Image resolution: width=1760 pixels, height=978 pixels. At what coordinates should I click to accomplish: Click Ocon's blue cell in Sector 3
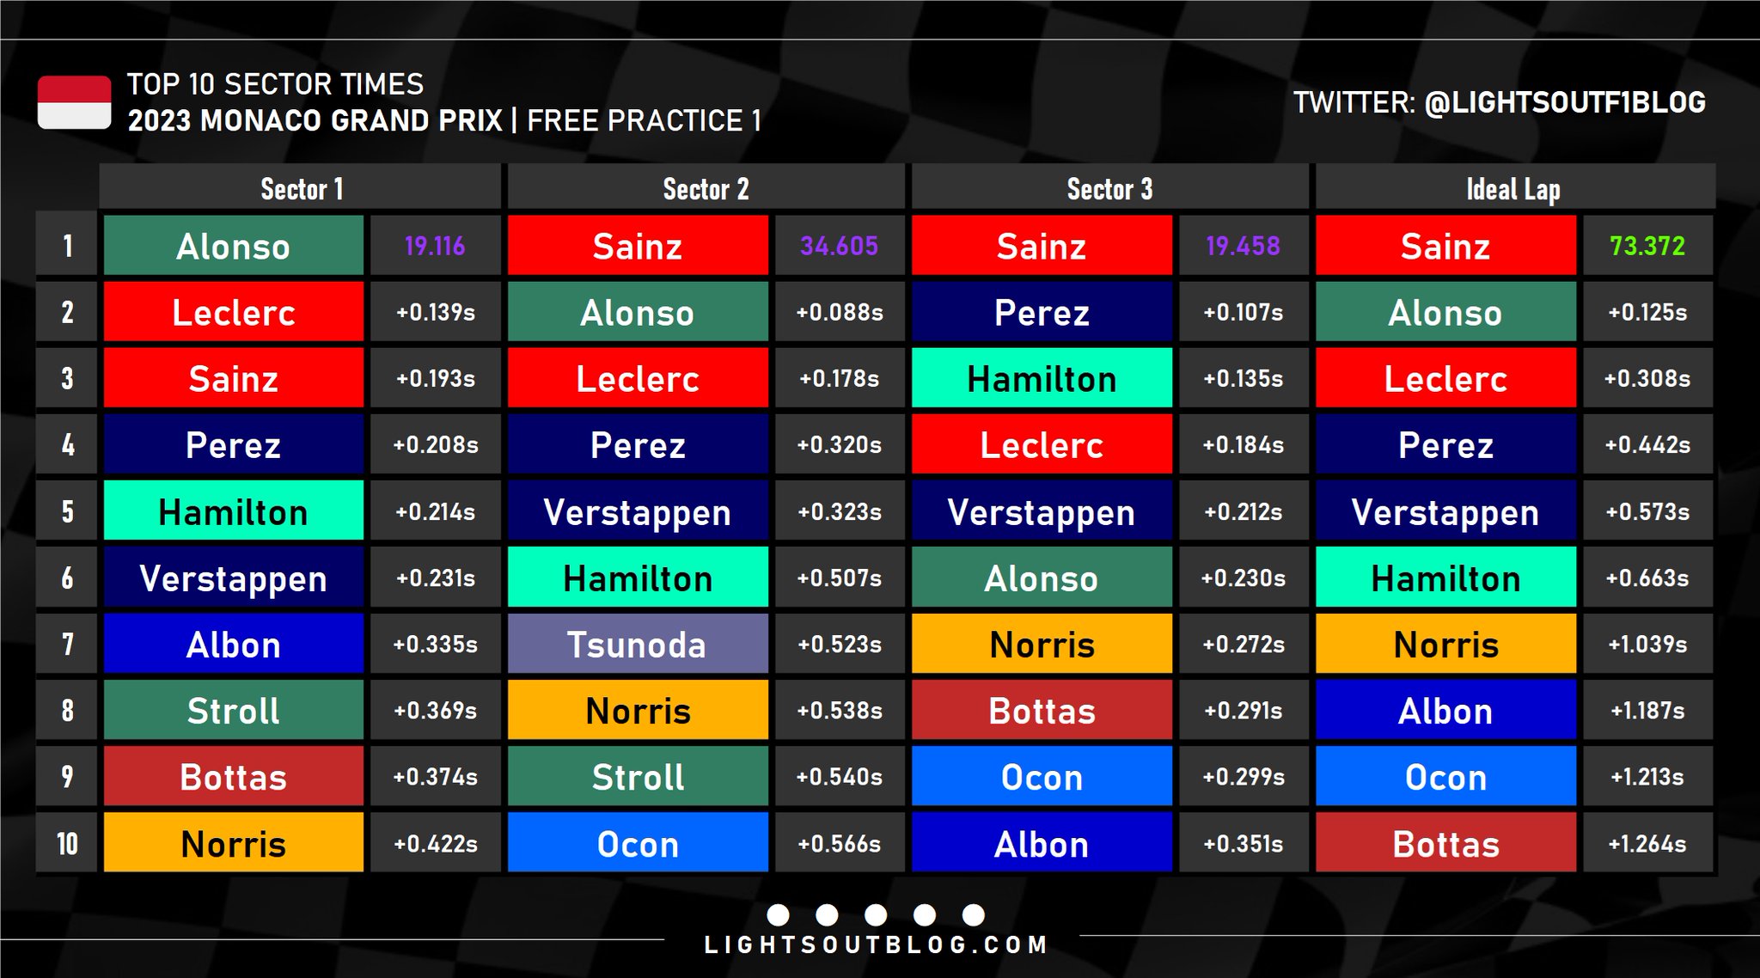[1042, 776]
